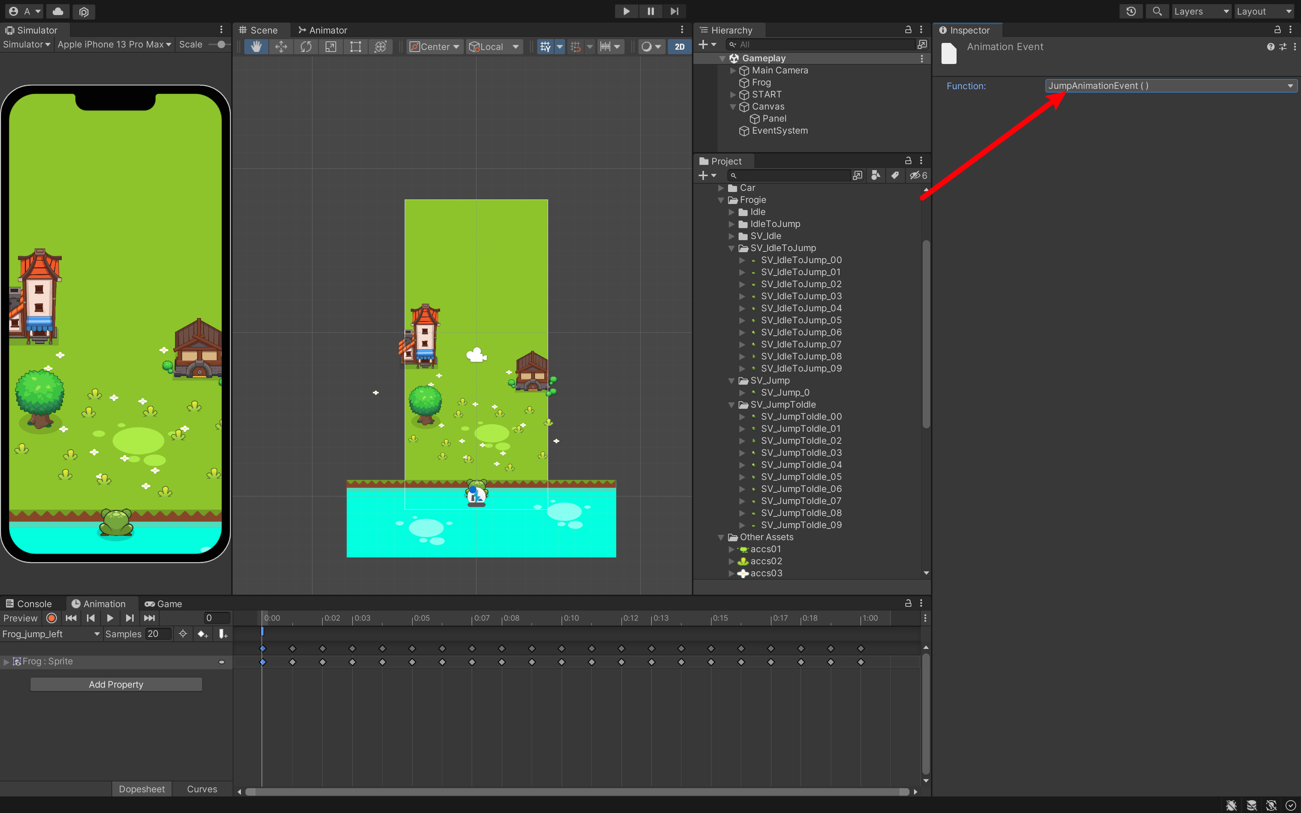Open the Center pivot dropdown

[x=434, y=47]
